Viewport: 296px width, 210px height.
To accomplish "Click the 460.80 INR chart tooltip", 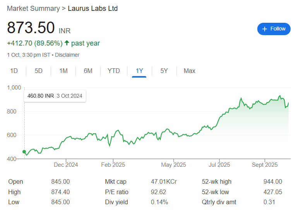I will (x=55, y=96).
